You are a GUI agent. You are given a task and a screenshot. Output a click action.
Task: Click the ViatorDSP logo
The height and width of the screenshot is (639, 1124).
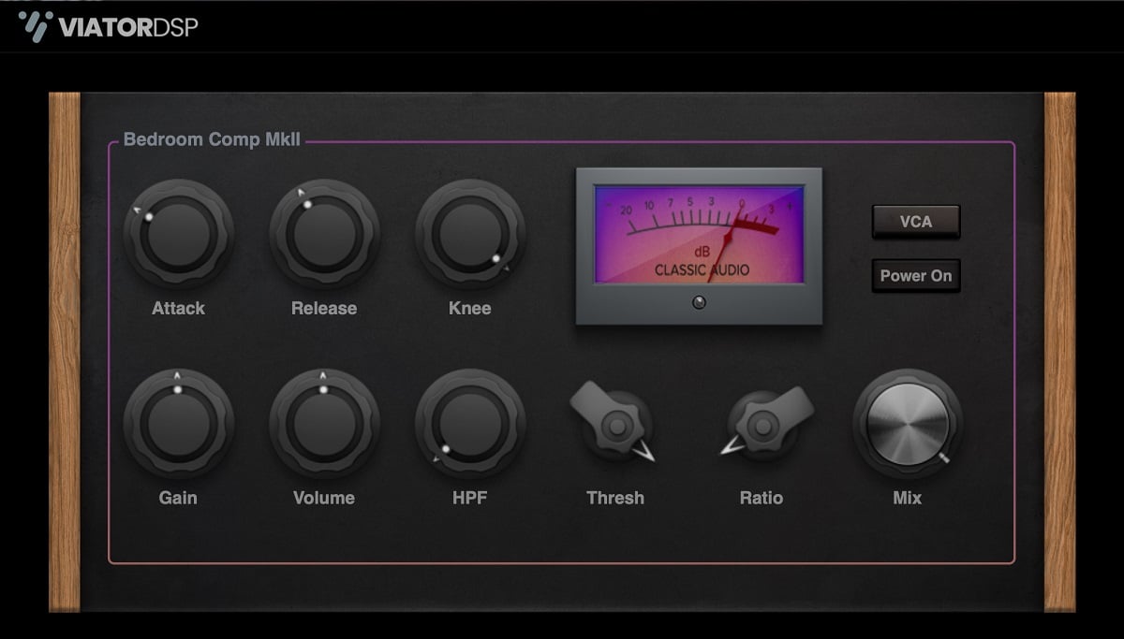pos(109,25)
